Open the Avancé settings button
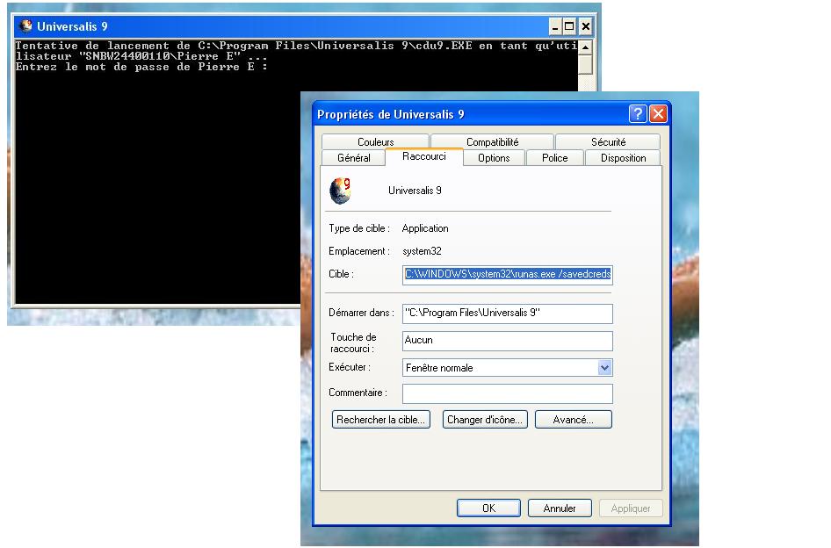The image size is (831, 548). point(574,420)
